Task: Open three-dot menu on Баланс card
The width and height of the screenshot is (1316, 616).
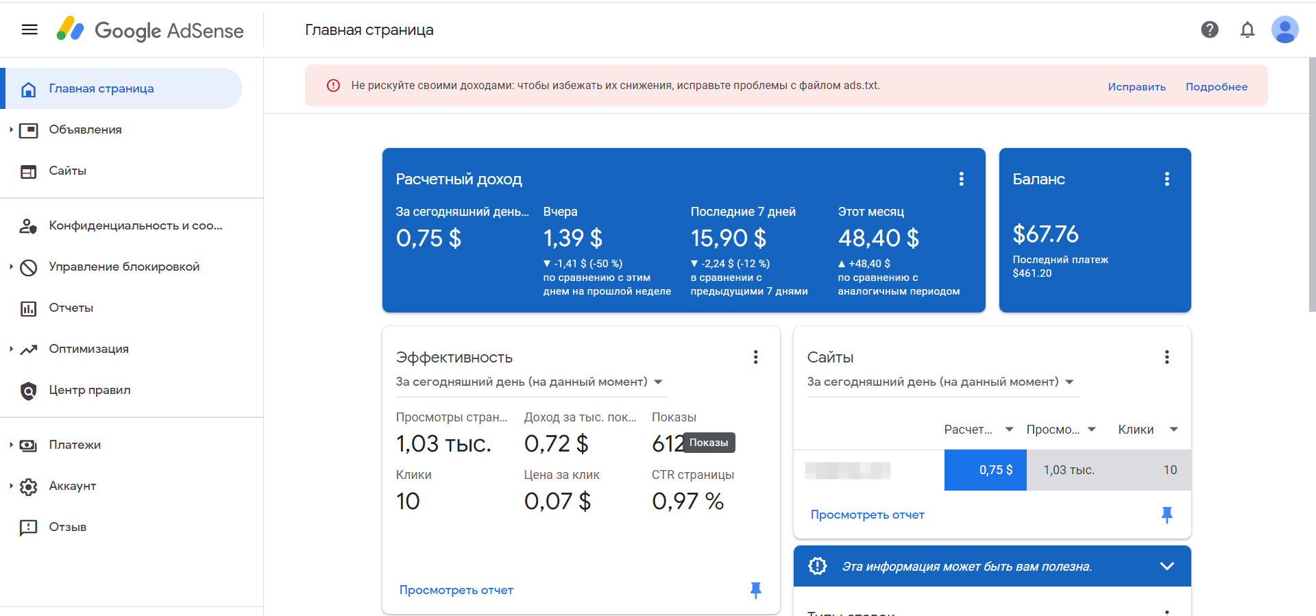Action: (1167, 179)
